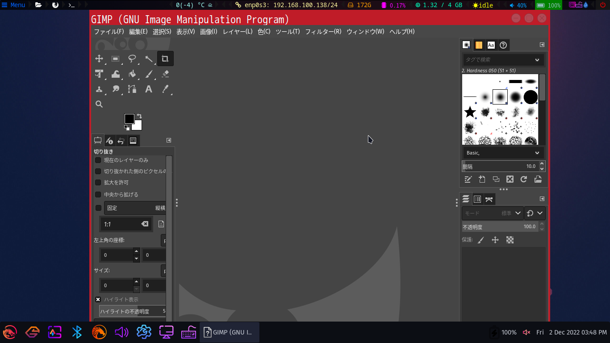Select the Smudge tool
The width and height of the screenshot is (610, 343).
pos(116,89)
